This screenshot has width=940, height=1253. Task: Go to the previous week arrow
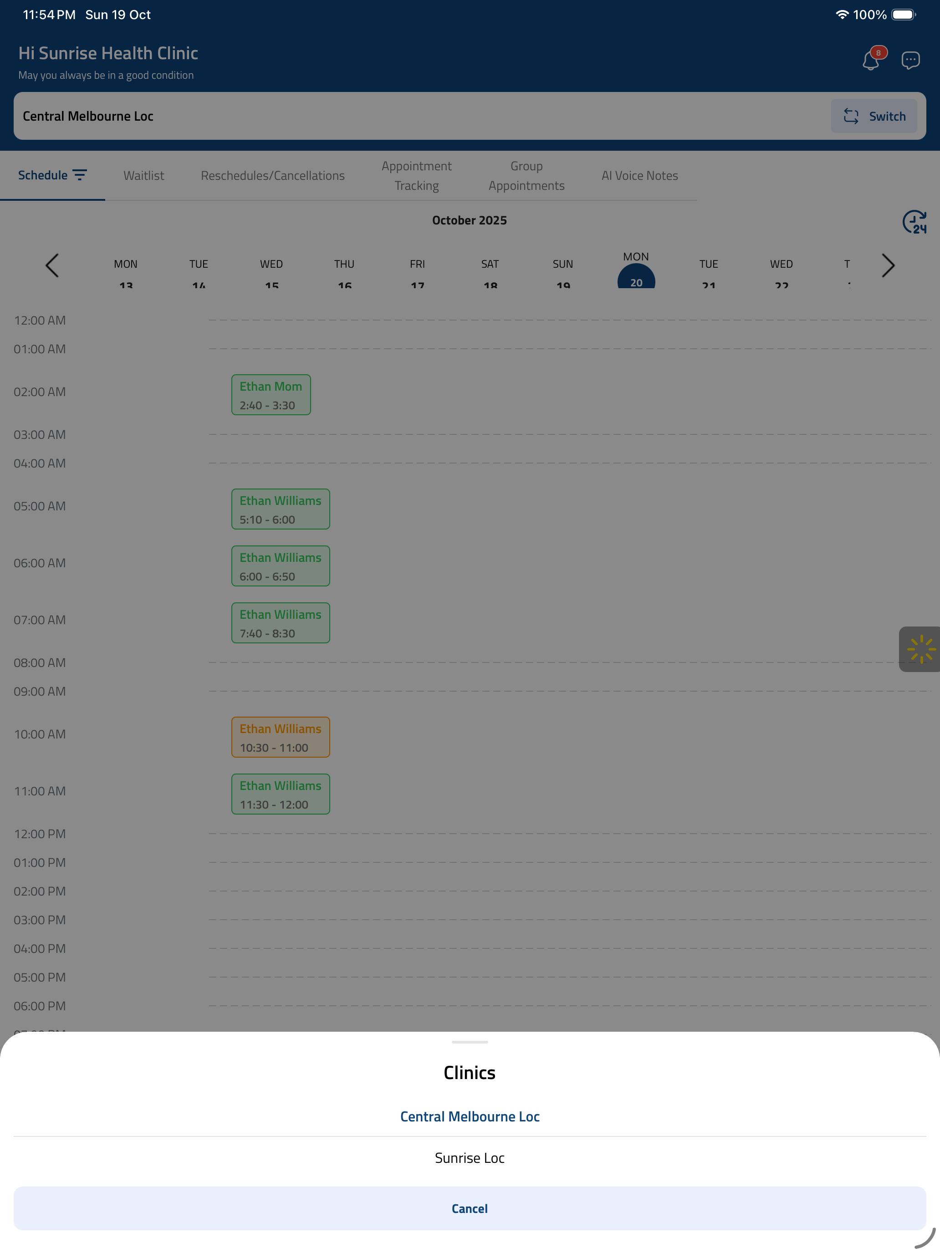pyautogui.click(x=52, y=265)
